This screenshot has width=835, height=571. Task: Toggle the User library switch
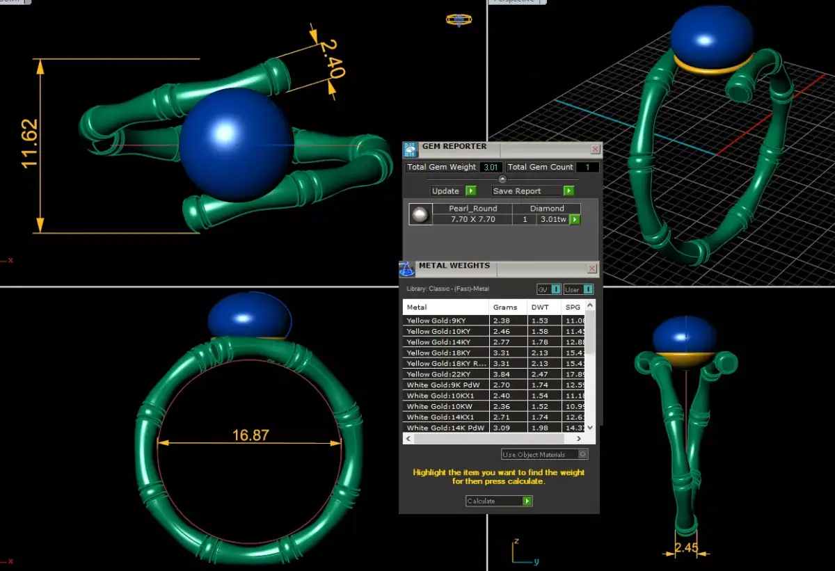coord(578,289)
